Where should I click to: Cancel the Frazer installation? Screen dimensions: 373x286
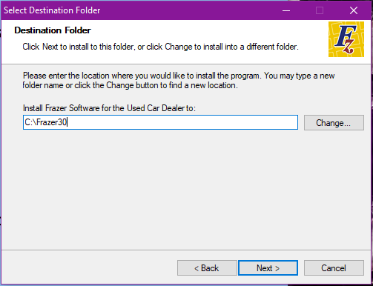click(334, 268)
